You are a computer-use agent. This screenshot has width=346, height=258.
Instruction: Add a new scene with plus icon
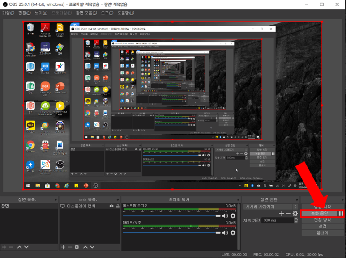pyautogui.click(x=4, y=247)
